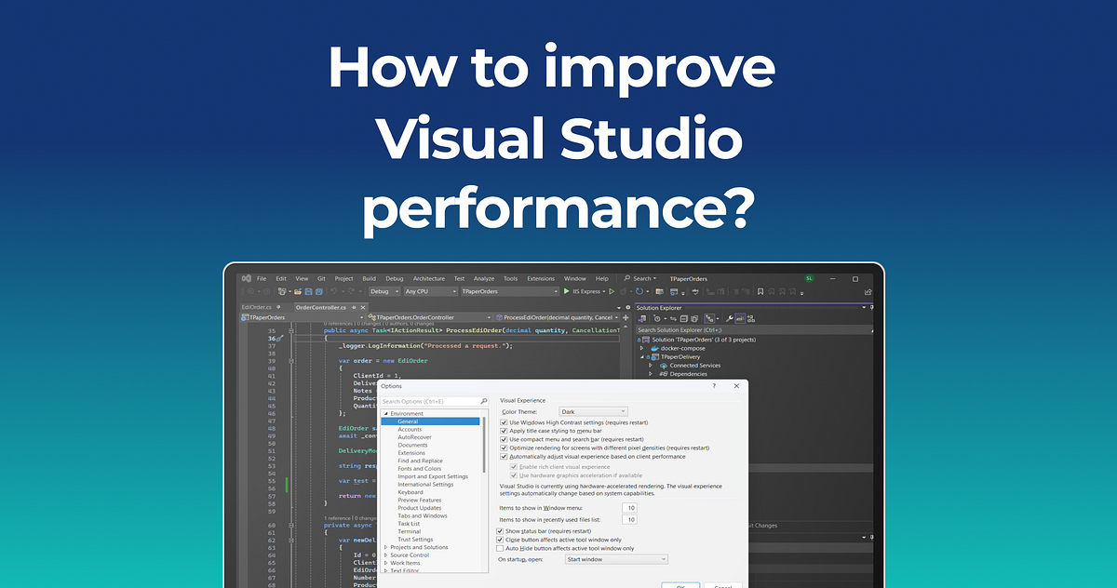Switch to the OrderController.cs tab
Viewport: 1117px width, 588px height.
point(322,307)
